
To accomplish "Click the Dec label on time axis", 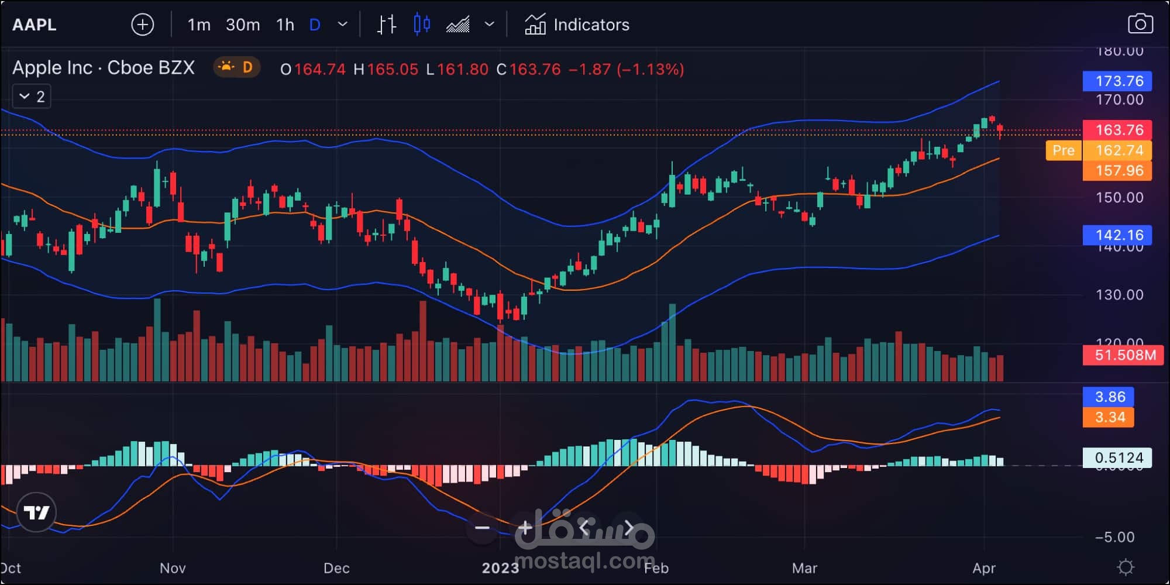I will pos(336,568).
